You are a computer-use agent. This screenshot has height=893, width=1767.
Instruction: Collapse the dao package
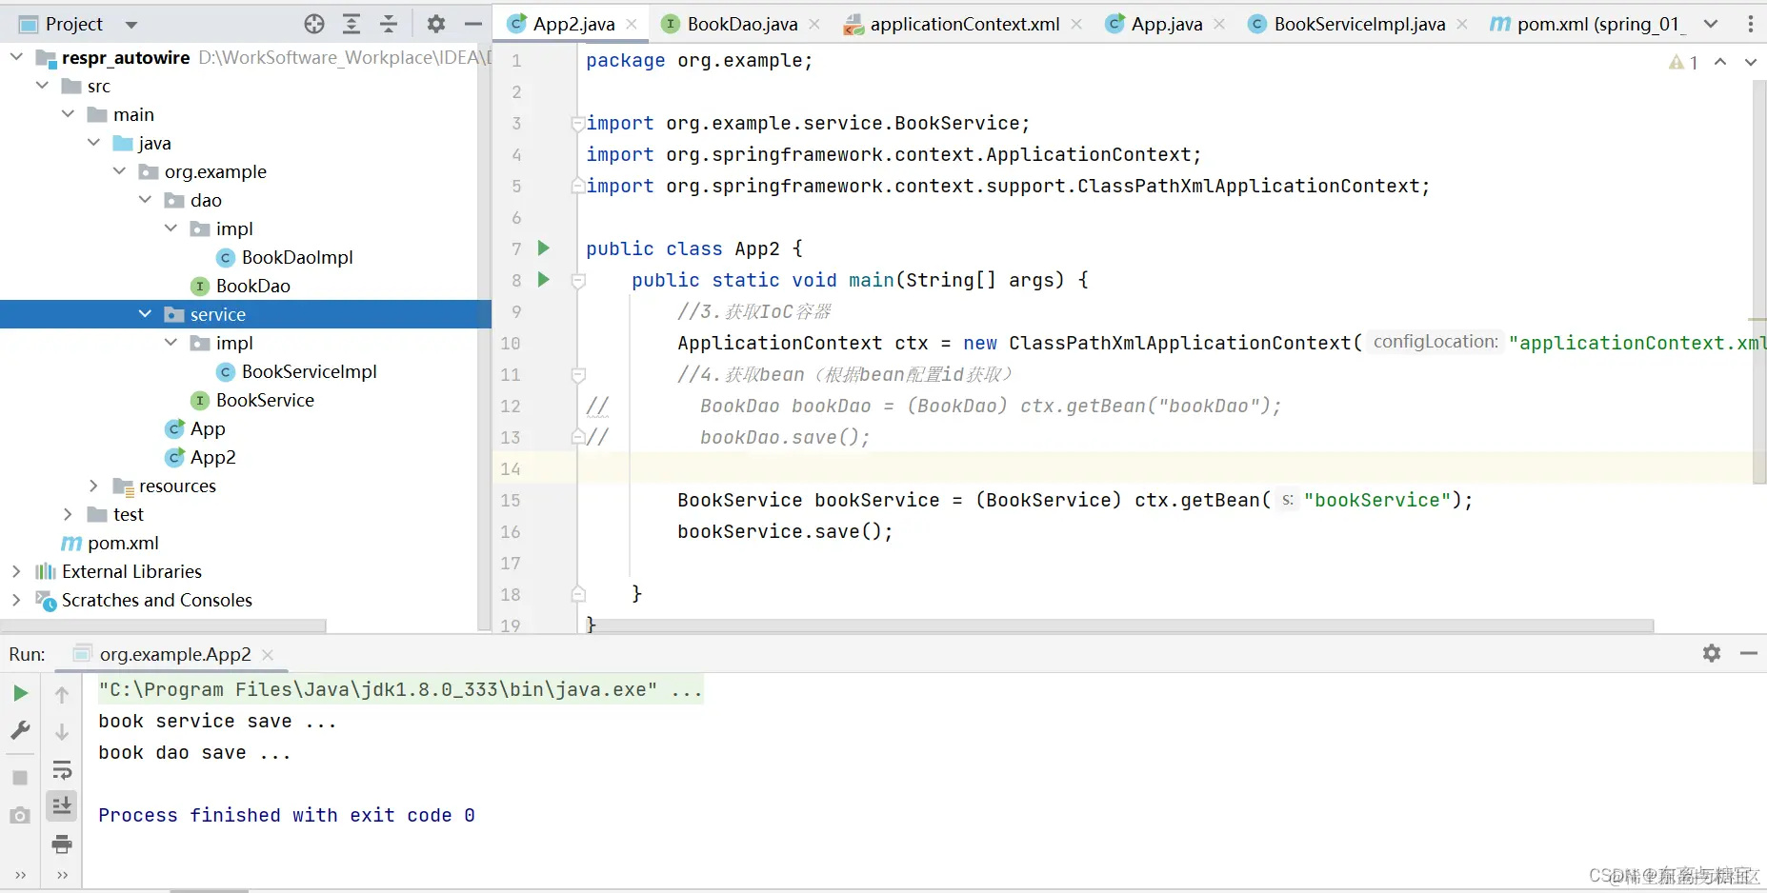point(145,200)
